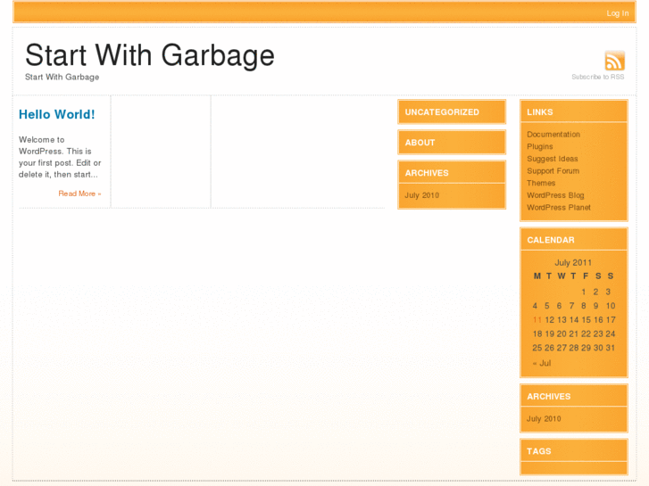The height and width of the screenshot is (486, 649).
Task: Open the WordPress Blog link
Action: pyautogui.click(x=555, y=195)
